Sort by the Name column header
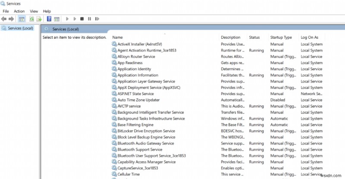This screenshot has width=345, height=179. (117, 37)
